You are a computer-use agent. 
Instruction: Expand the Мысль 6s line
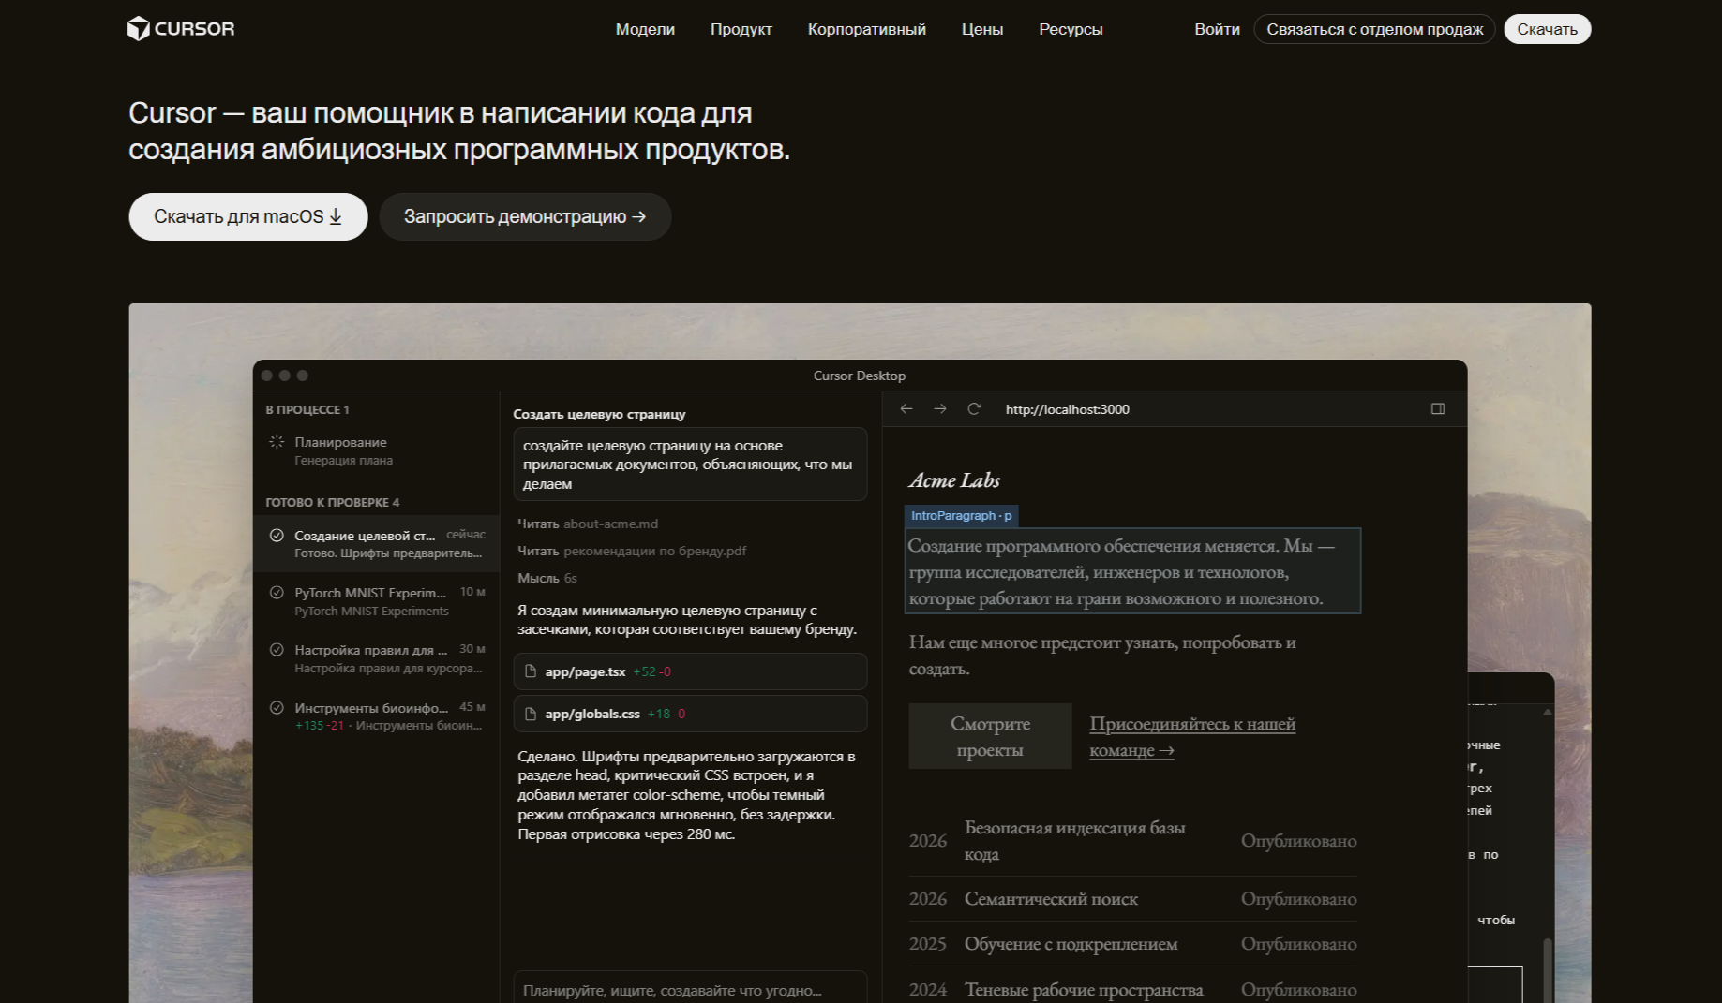(547, 578)
